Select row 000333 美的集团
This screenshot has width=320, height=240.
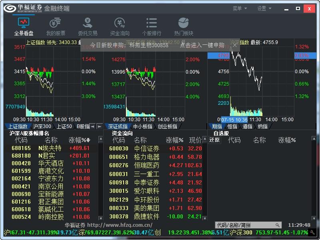tap(154, 208)
